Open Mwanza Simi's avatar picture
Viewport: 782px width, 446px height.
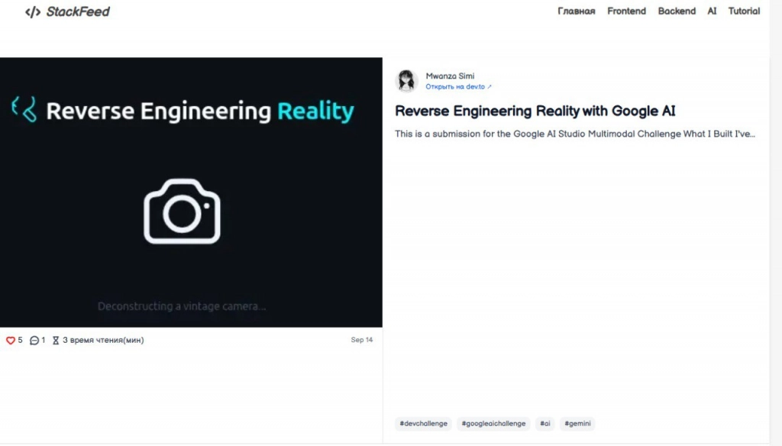(x=406, y=81)
